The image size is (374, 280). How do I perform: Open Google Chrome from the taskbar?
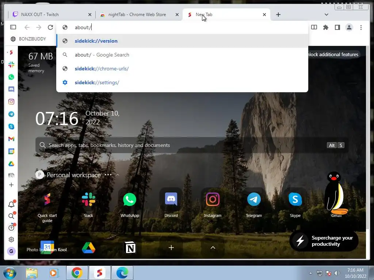click(77, 273)
